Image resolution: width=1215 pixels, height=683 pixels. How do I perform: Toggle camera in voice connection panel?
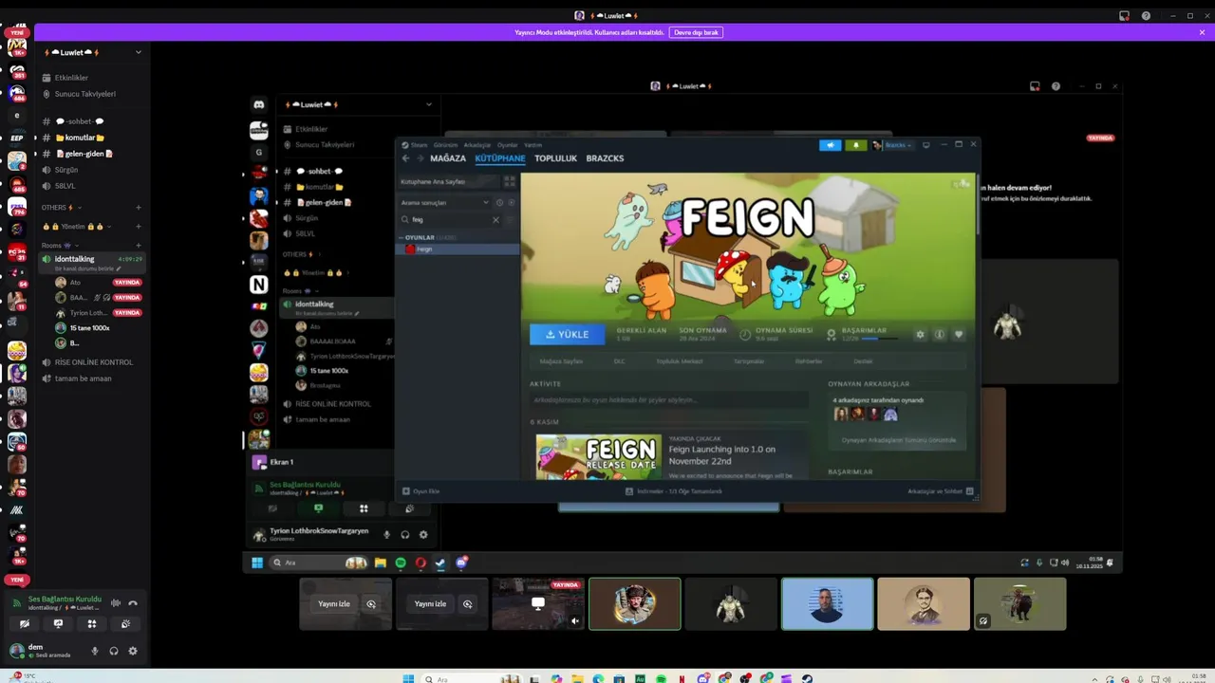(25, 624)
